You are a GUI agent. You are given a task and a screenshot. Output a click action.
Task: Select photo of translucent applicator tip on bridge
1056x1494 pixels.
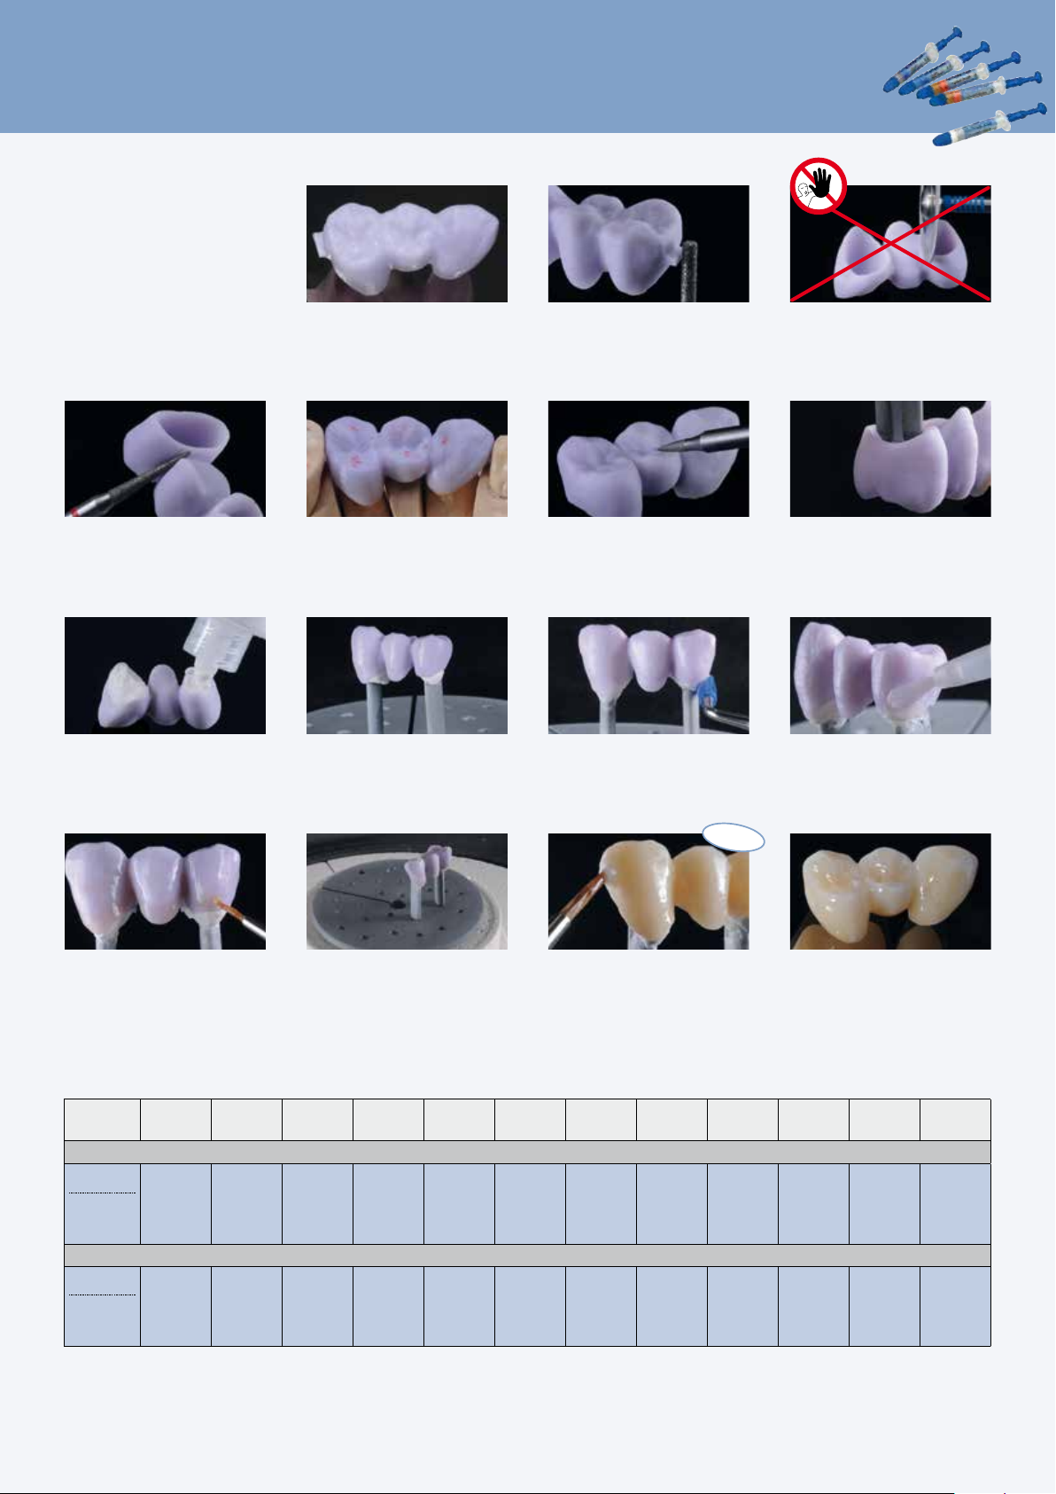click(x=890, y=676)
